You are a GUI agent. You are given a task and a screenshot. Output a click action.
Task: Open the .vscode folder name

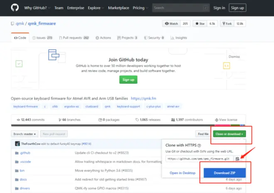25,162
